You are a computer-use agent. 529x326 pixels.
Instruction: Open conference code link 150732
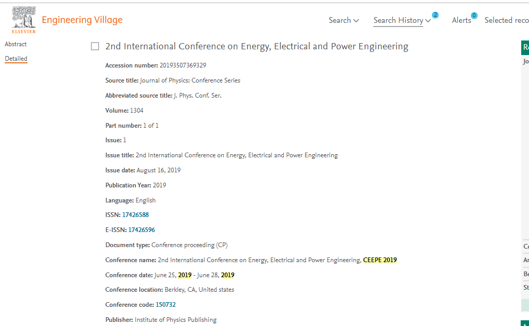pos(166,305)
